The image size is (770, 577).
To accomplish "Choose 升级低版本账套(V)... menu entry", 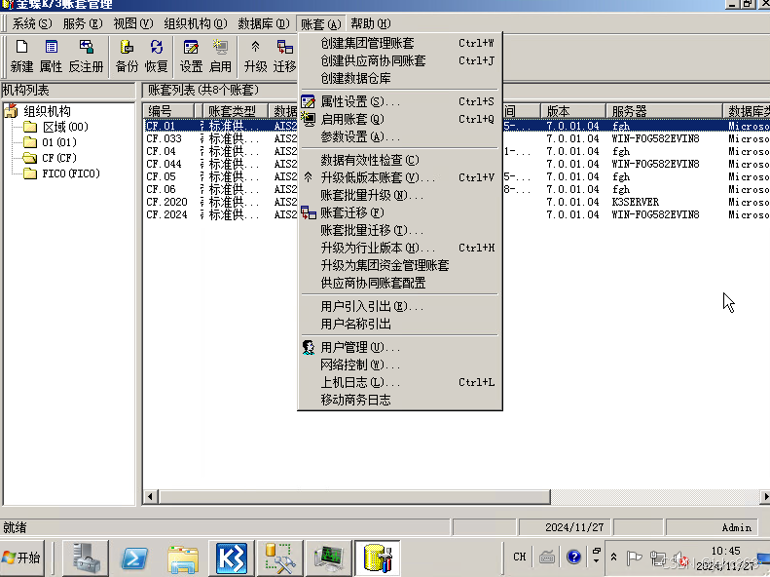I will [x=400, y=178].
